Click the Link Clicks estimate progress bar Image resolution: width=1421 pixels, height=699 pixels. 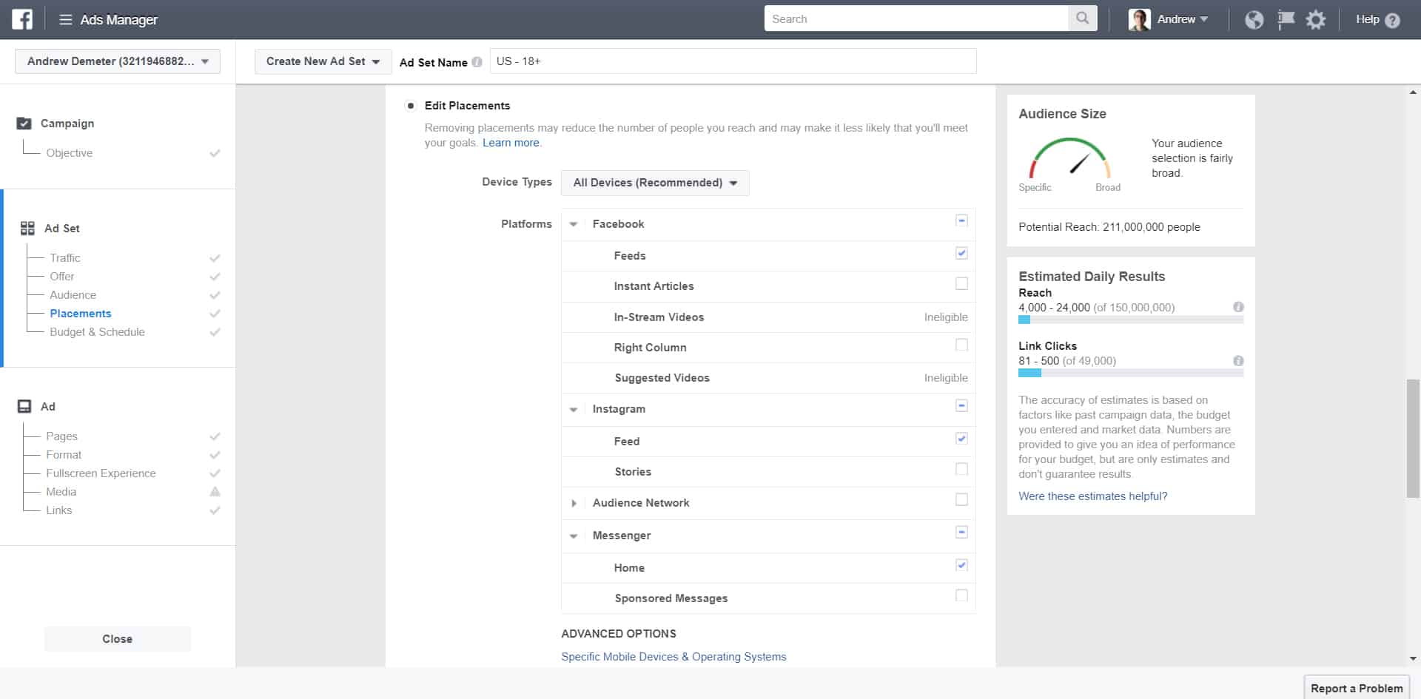1131,373
